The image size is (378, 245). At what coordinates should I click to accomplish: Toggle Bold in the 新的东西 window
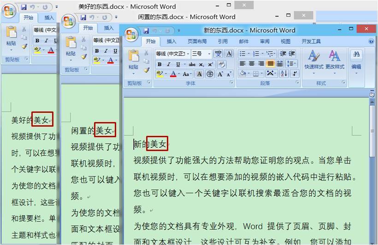point(159,64)
